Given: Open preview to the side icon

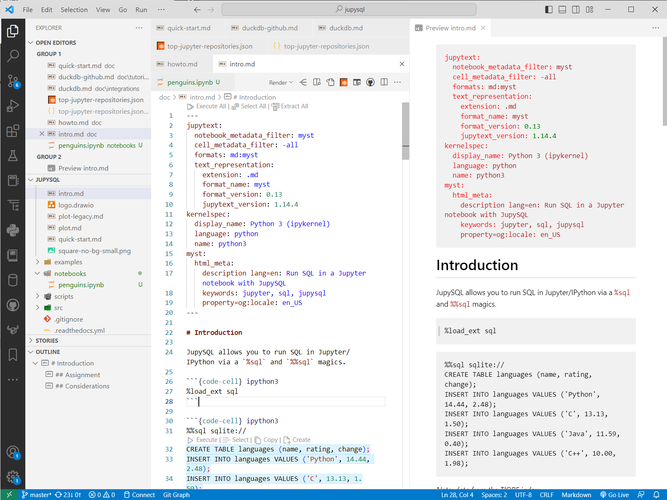Looking at the screenshot, I should tap(317, 82).
